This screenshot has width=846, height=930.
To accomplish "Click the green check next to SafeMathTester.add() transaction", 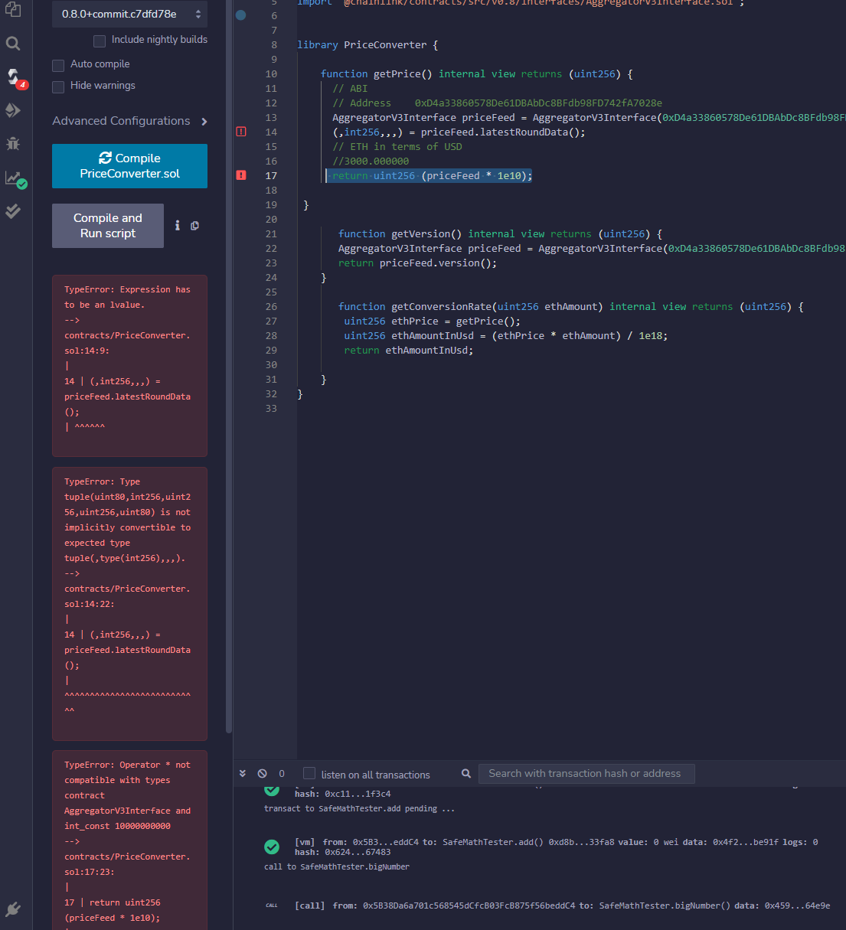I will pyautogui.click(x=272, y=847).
